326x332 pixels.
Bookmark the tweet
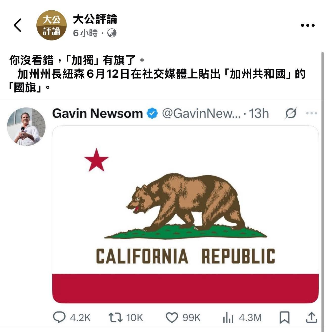[285, 318]
